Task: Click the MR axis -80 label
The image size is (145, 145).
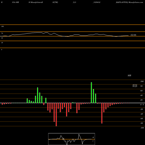Action: [142, 123]
